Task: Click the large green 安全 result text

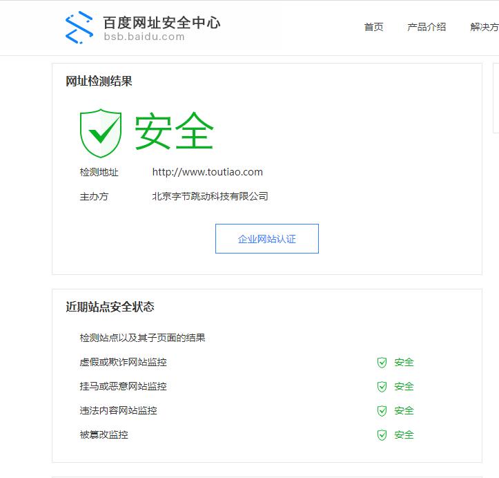Action: click(x=174, y=131)
